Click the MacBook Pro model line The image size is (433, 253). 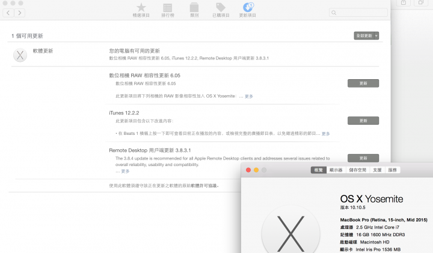click(384, 220)
